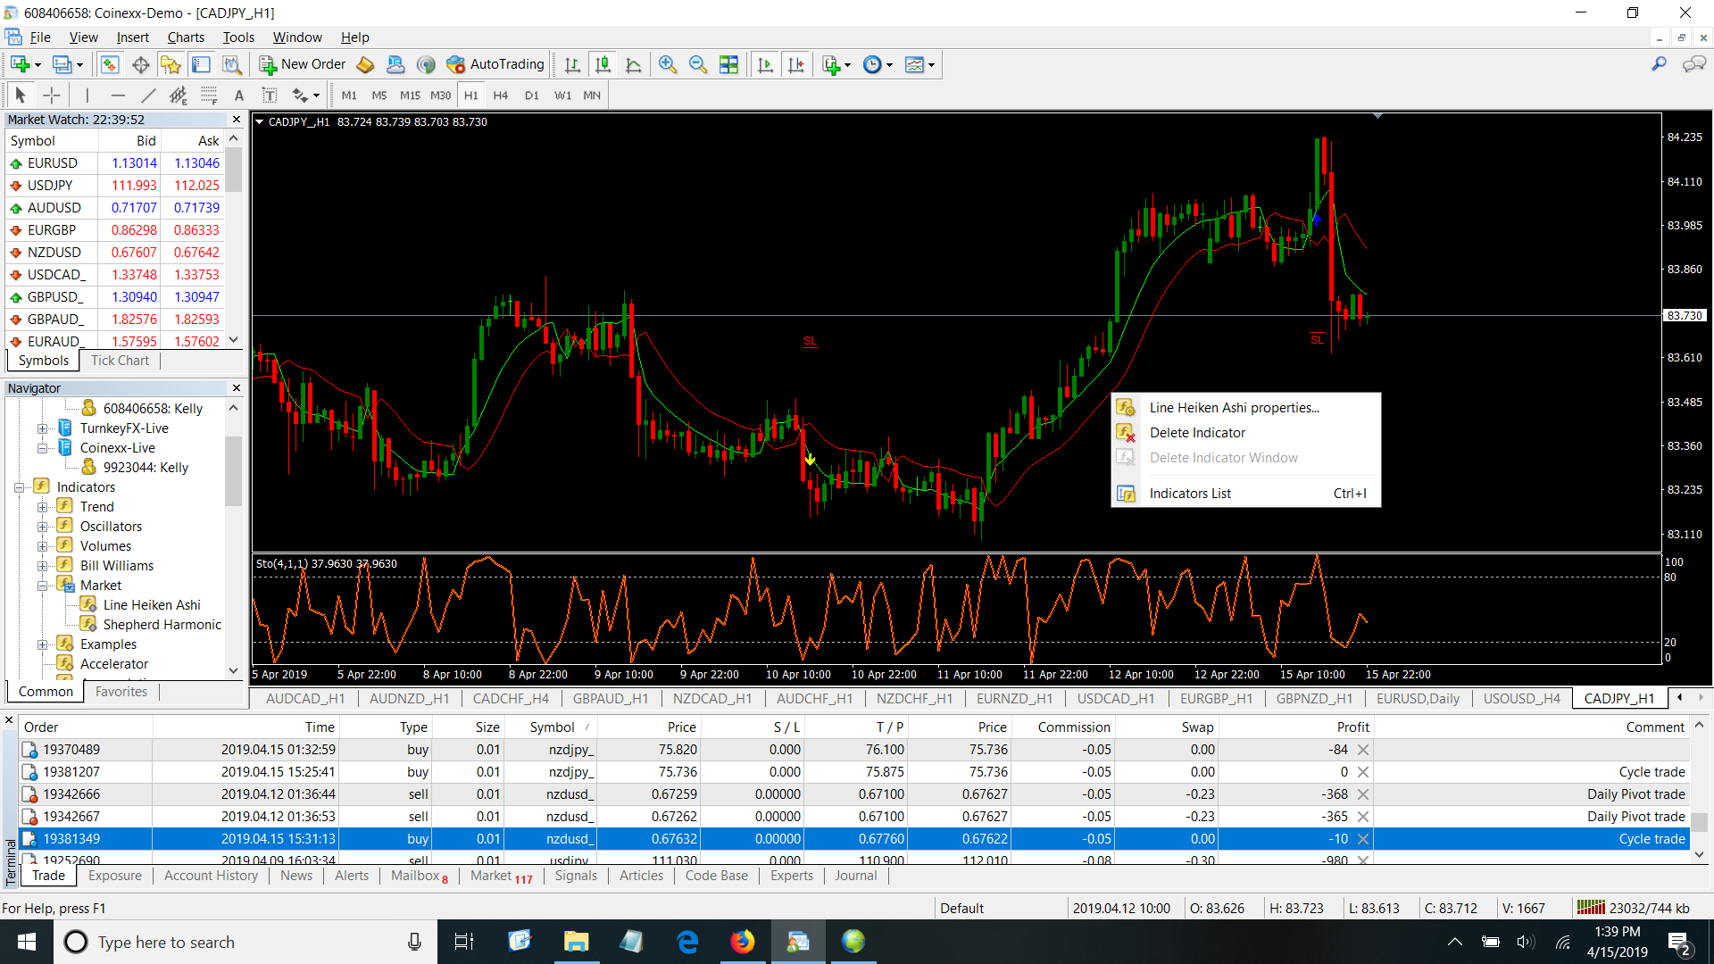Switch chart to the H4 timeframe
The height and width of the screenshot is (964, 1714).
(501, 96)
